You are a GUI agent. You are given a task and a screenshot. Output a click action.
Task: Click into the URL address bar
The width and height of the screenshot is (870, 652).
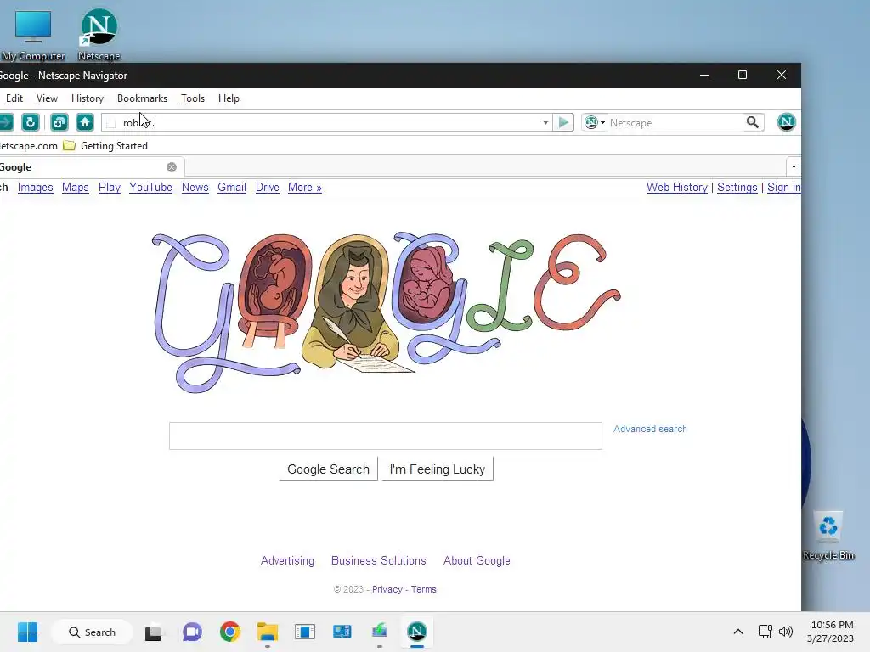(x=326, y=122)
